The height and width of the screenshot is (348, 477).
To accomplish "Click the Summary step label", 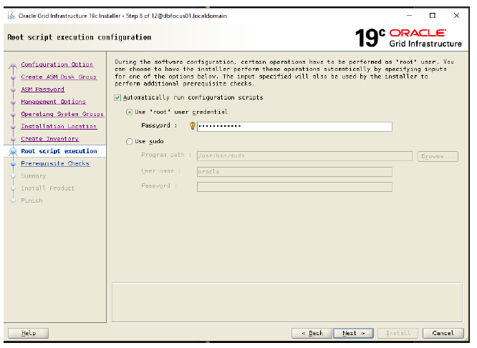I will pos(34,176).
